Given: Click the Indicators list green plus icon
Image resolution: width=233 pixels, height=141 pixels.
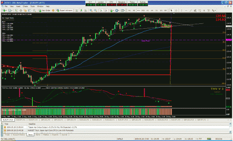Looking at the screenshot, I should [x=111, y=10].
